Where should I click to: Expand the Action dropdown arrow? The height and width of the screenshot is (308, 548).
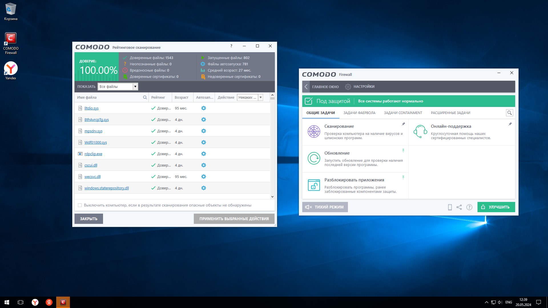[261, 98]
